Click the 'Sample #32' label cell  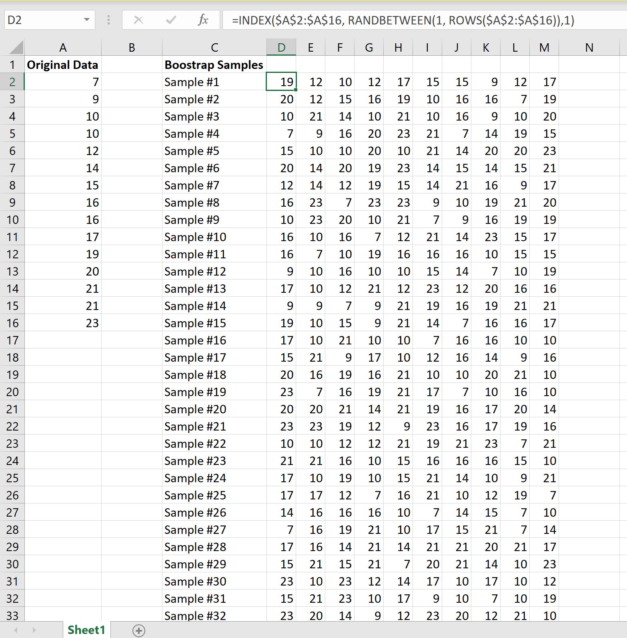[x=214, y=615]
